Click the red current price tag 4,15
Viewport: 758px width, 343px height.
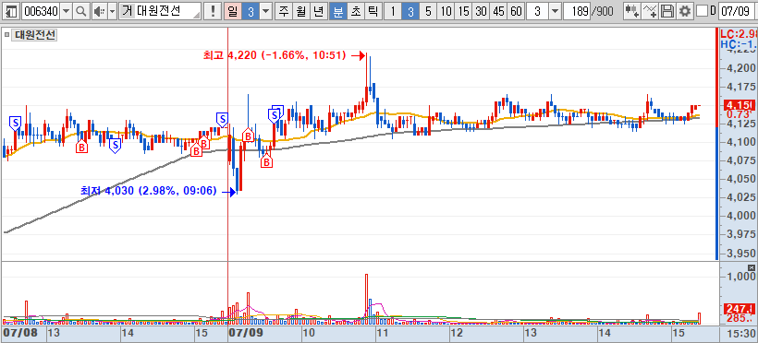click(x=739, y=105)
